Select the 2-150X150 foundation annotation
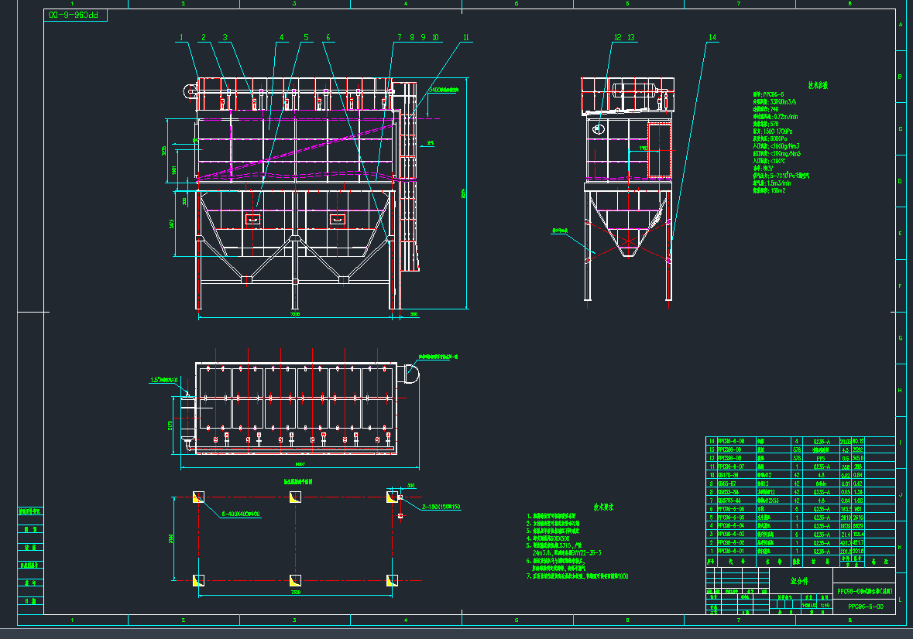 (x=440, y=507)
